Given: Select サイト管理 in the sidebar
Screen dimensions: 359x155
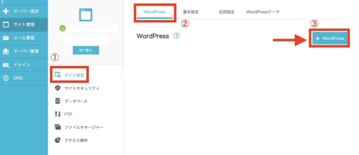Looking at the screenshot, I should tap(24, 25).
